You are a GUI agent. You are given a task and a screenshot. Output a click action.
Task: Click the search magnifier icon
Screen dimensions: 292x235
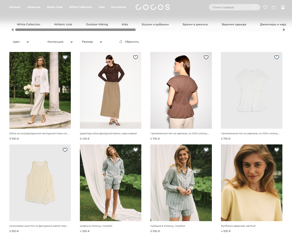(254, 7)
